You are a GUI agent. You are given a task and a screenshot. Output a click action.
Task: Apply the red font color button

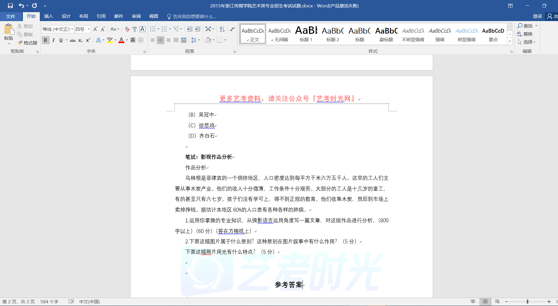[121, 40]
